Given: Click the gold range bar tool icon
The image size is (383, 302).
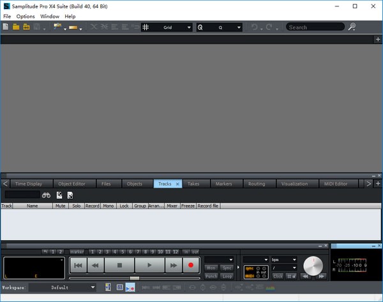Looking at the screenshot, I should [73, 28].
